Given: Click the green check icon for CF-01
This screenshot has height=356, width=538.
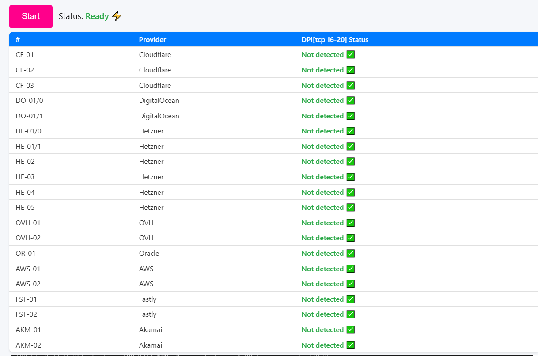Looking at the screenshot, I should (351, 55).
